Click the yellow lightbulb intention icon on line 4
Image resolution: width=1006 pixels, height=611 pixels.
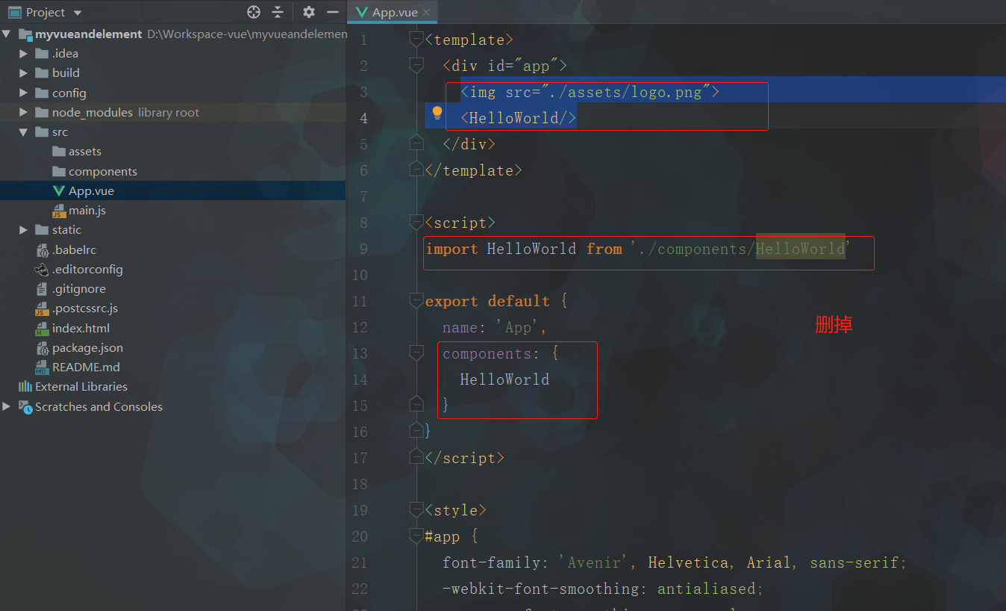click(x=437, y=114)
